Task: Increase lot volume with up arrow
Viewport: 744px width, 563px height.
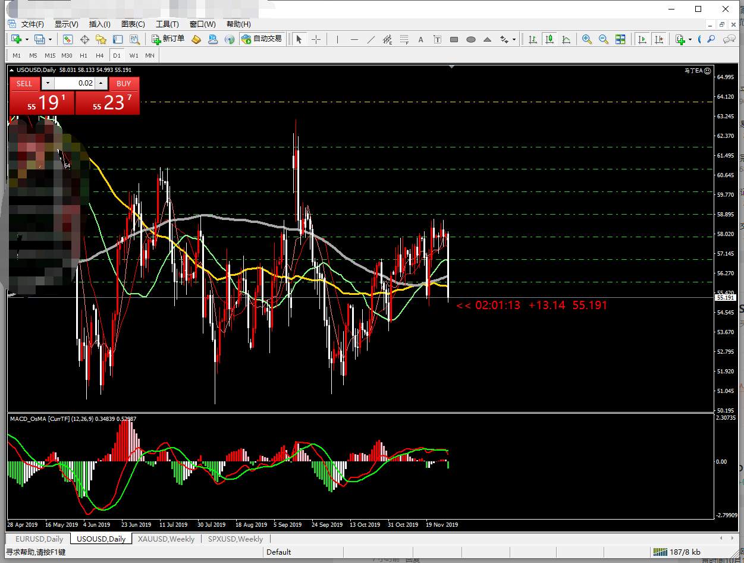Action: click(102, 84)
